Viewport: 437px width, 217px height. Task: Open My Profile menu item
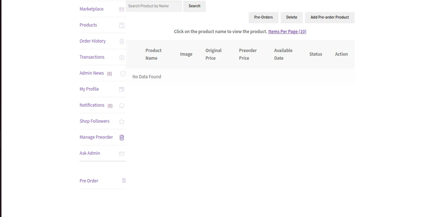point(89,89)
